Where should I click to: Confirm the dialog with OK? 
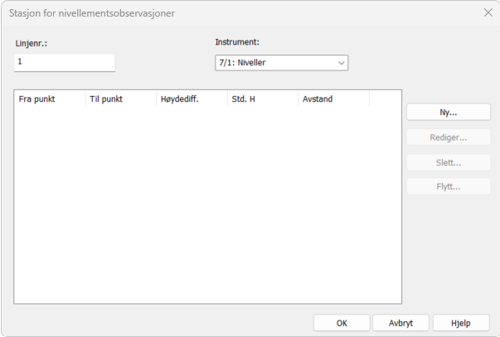[x=341, y=323]
